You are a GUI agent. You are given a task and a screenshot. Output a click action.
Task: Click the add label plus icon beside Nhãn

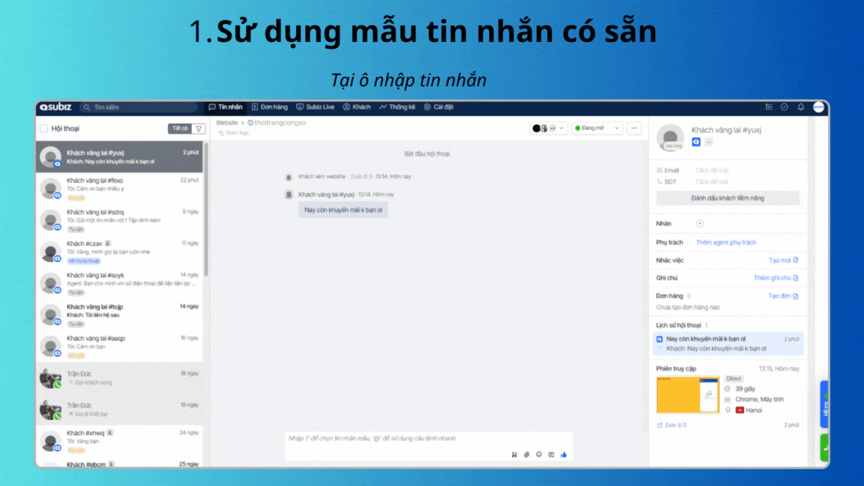tap(700, 223)
